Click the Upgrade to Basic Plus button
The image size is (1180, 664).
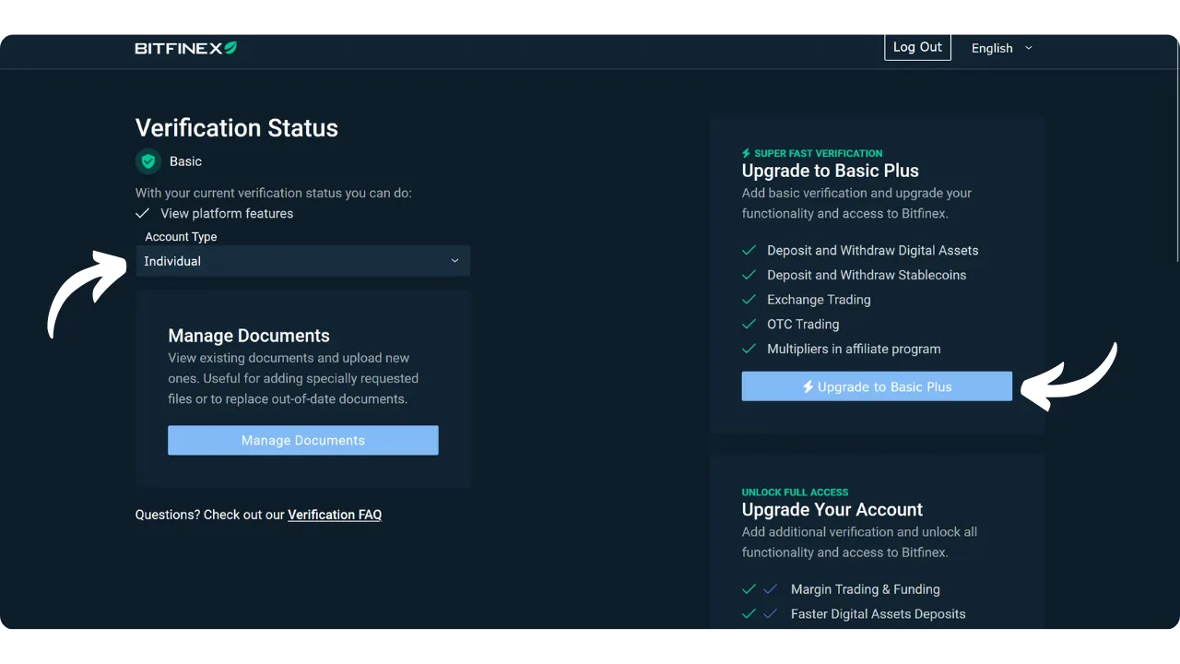click(x=877, y=386)
